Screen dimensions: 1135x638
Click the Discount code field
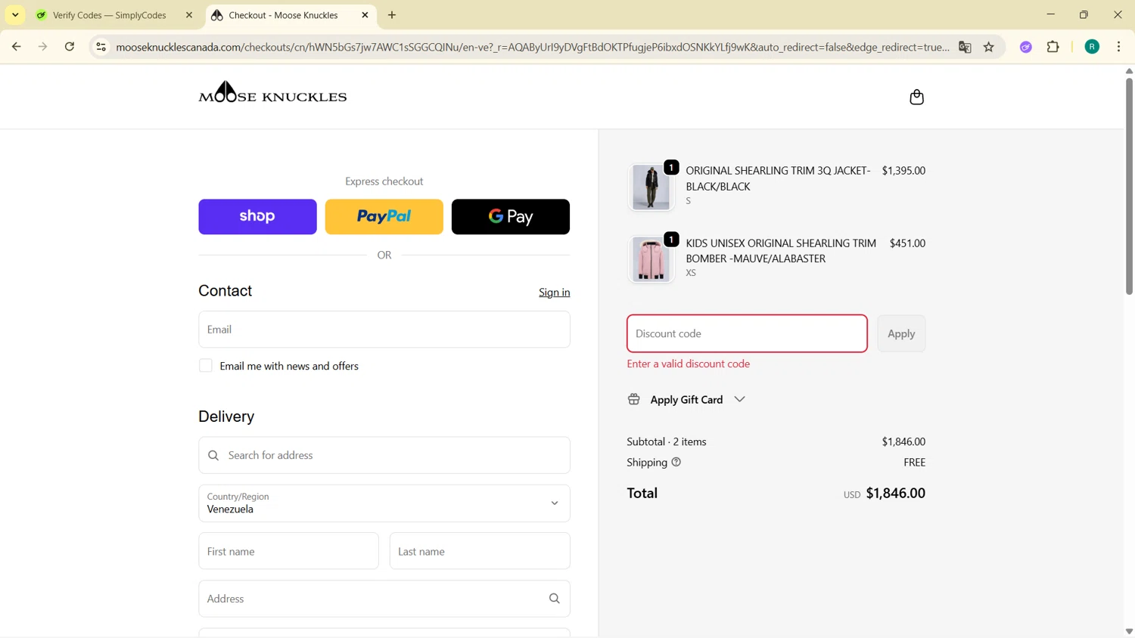tap(747, 333)
